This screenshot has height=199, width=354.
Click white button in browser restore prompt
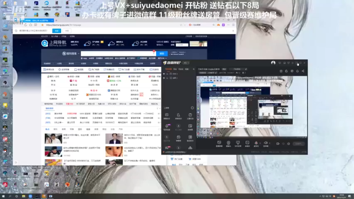67,31
